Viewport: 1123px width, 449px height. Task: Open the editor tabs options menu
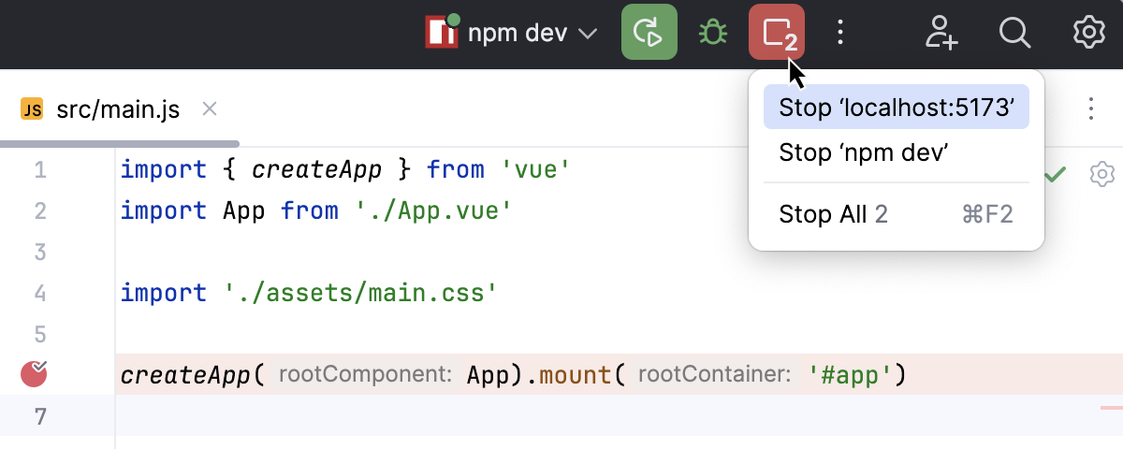pyautogui.click(x=1090, y=109)
